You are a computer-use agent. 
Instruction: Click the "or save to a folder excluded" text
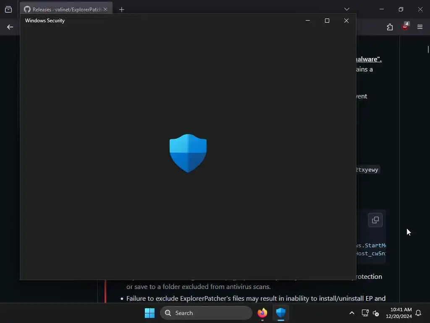pyautogui.click(x=199, y=287)
